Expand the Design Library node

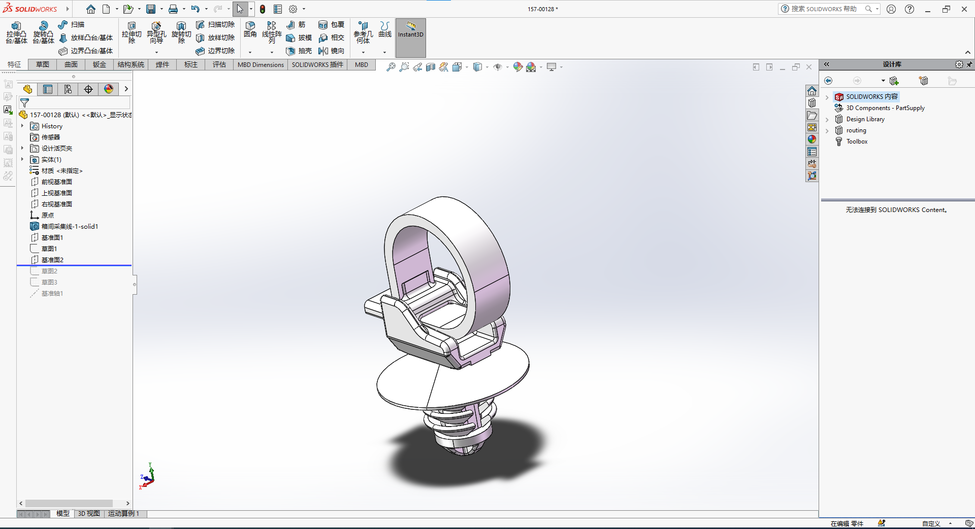827,120
